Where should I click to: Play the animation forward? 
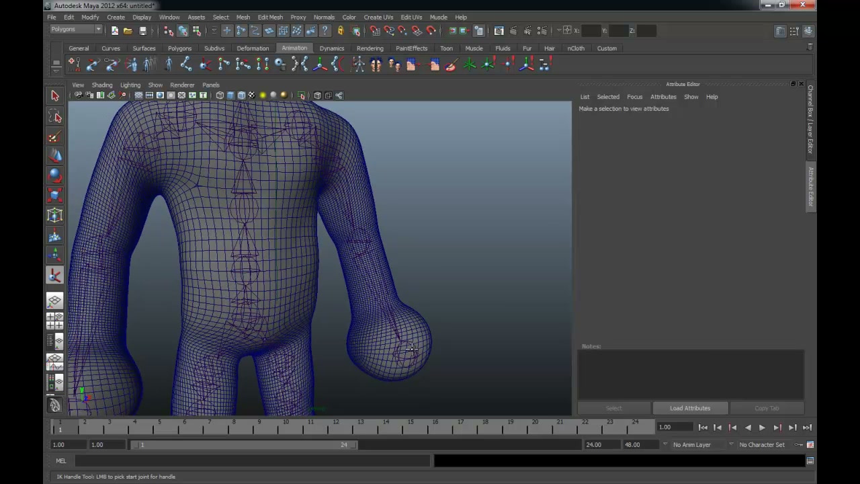(x=762, y=428)
